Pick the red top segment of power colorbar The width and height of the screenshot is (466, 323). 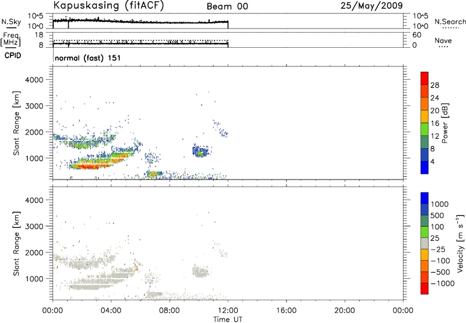click(x=425, y=78)
